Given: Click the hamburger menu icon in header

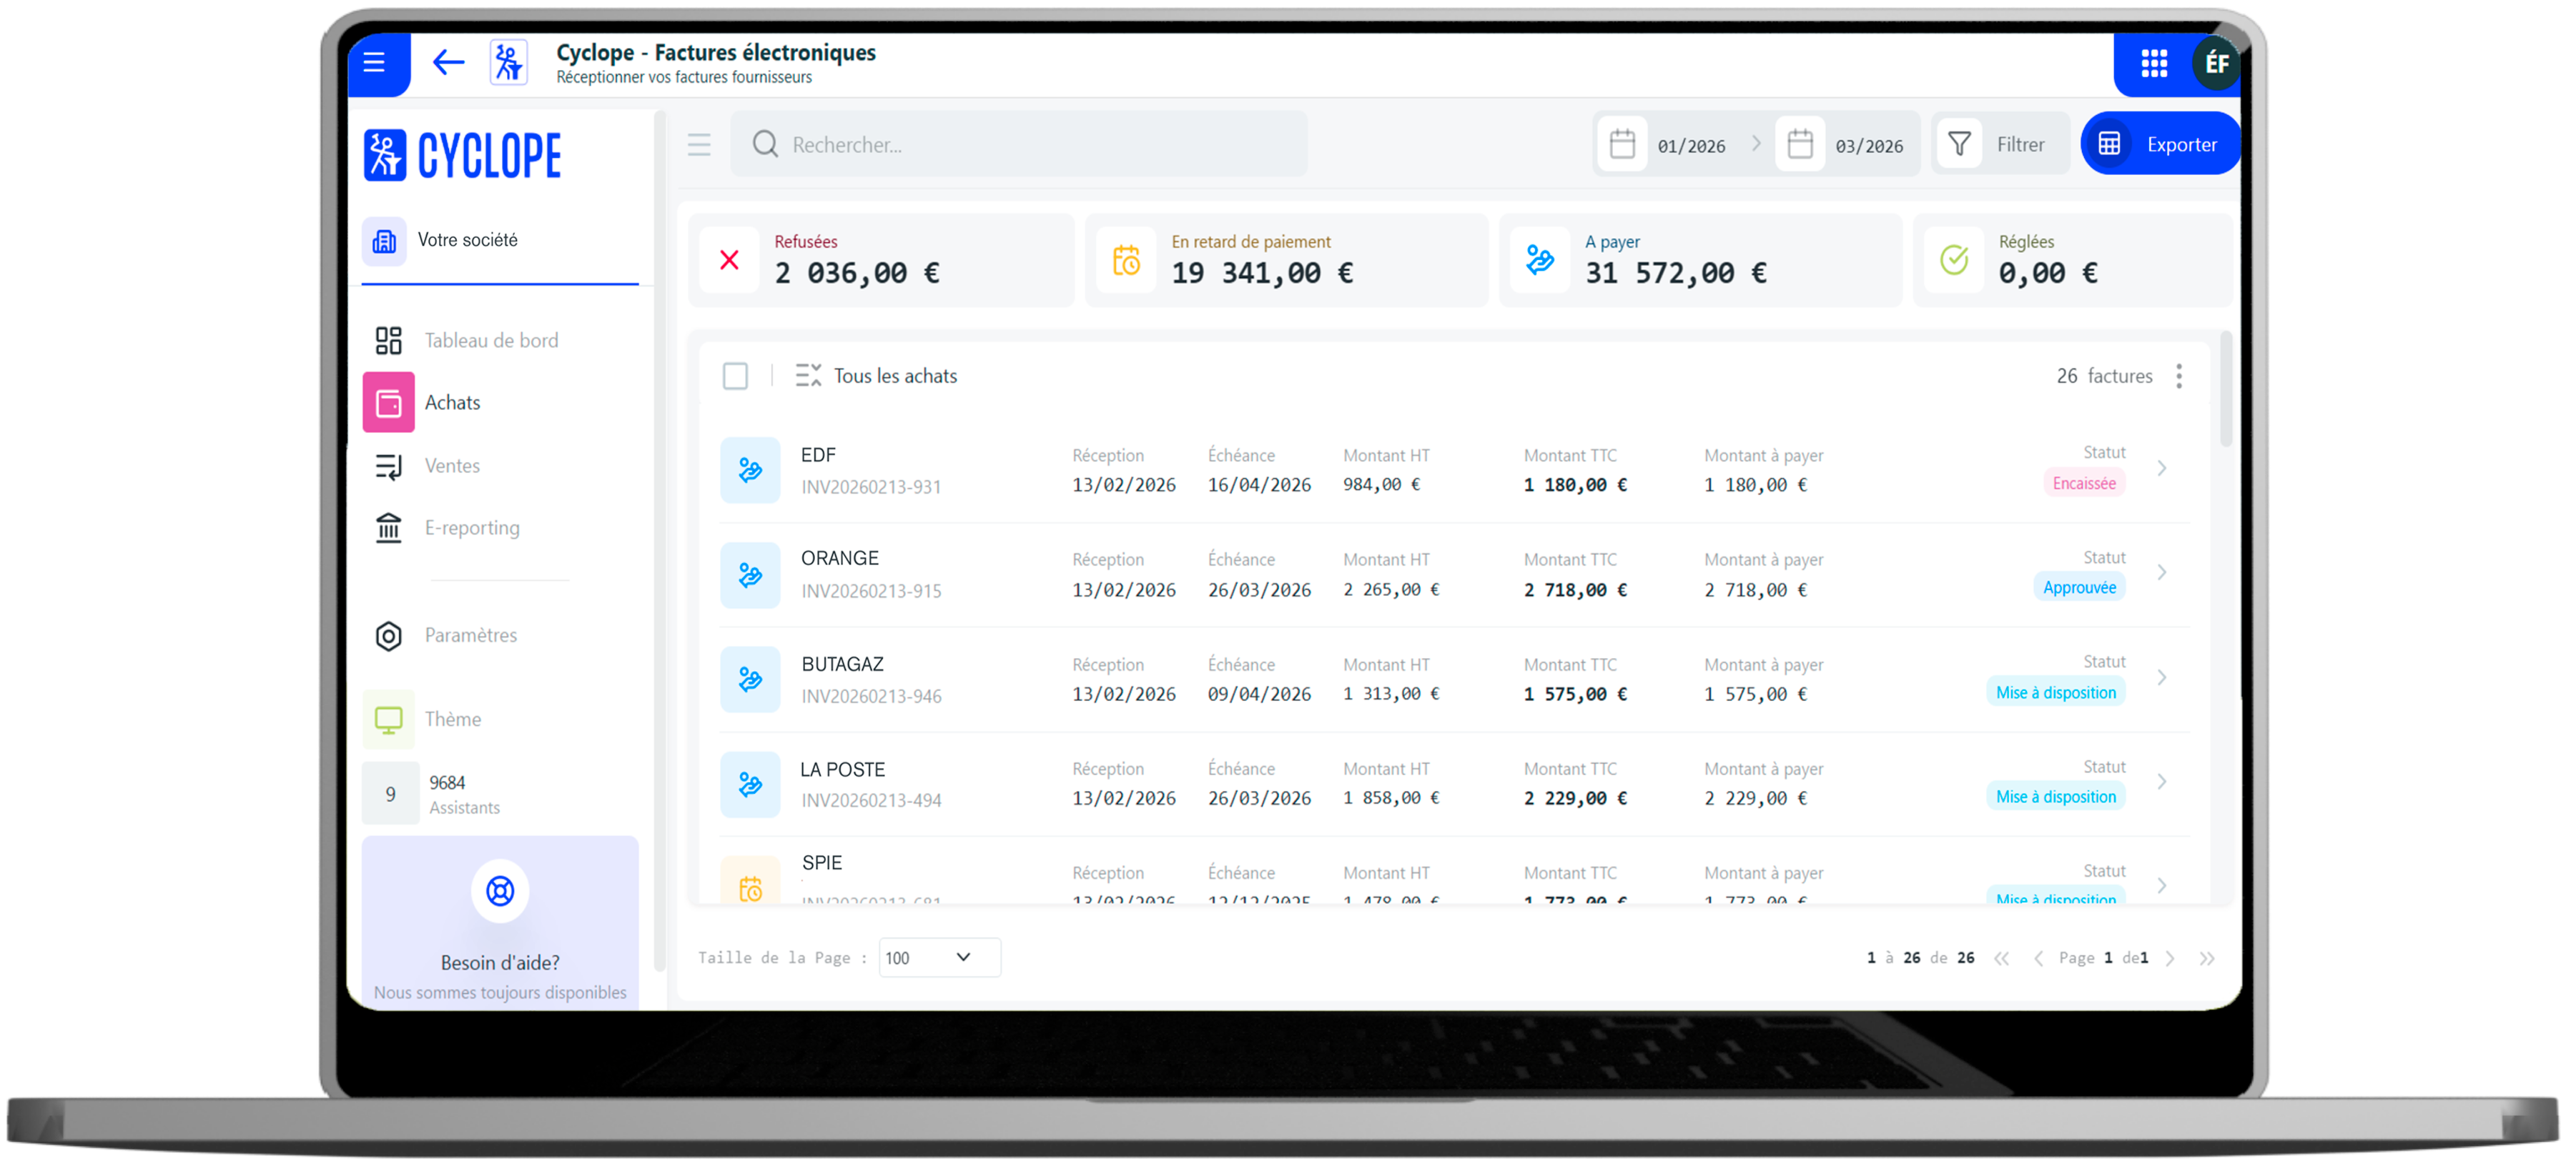Looking at the screenshot, I should coord(374,63).
